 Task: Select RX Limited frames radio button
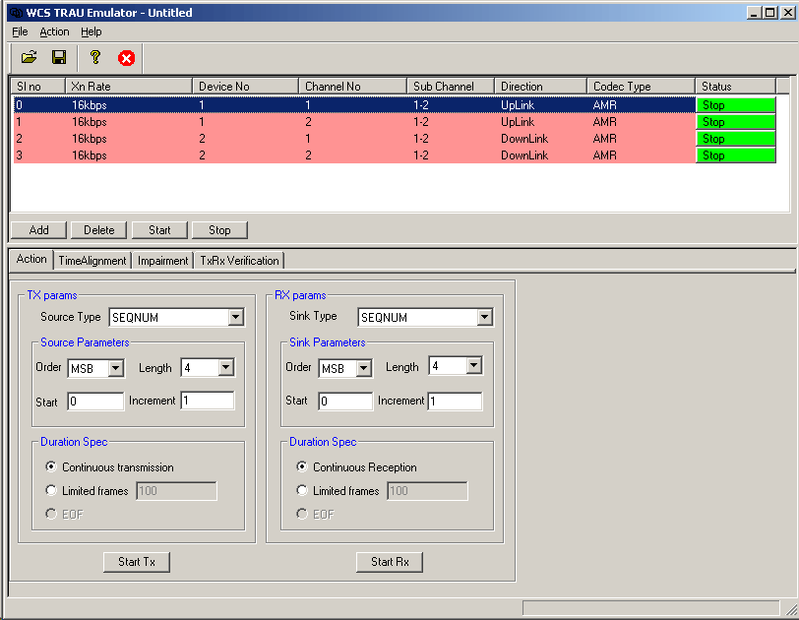(x=302, y=490)
